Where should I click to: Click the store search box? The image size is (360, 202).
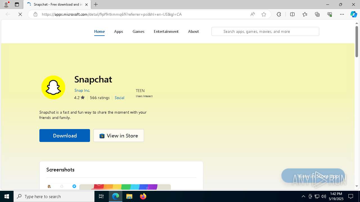pyautogui.click(x=265, y=31)
